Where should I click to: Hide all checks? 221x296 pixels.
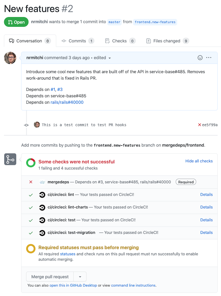tap(199, 161)
